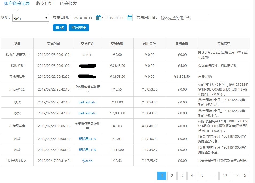Switch to the 收支查询 tab
The height and width of the screenshot is (183, 255).
coord(44,3)
